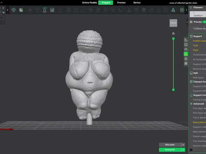Click the horizontal scrollbar's left arrow in the settings panel
The width and height of the screenshot is (206, 154).
(191, 150)
